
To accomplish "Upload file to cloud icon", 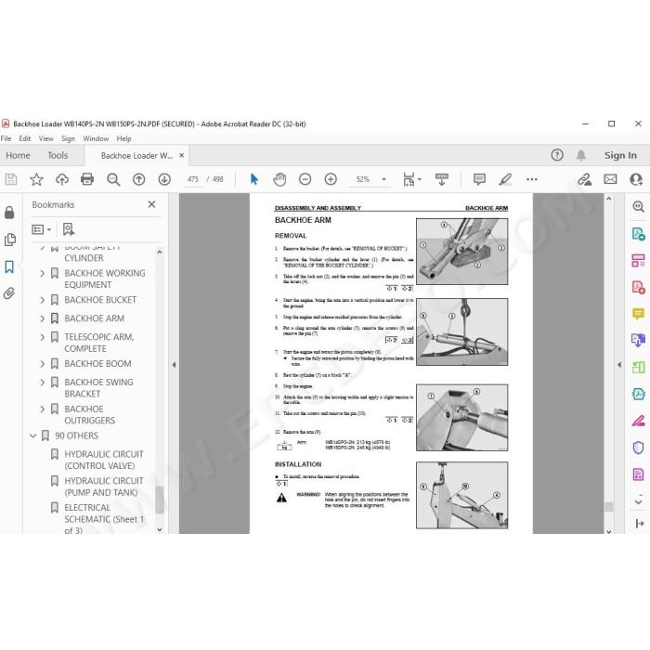I will coord(62,179).
